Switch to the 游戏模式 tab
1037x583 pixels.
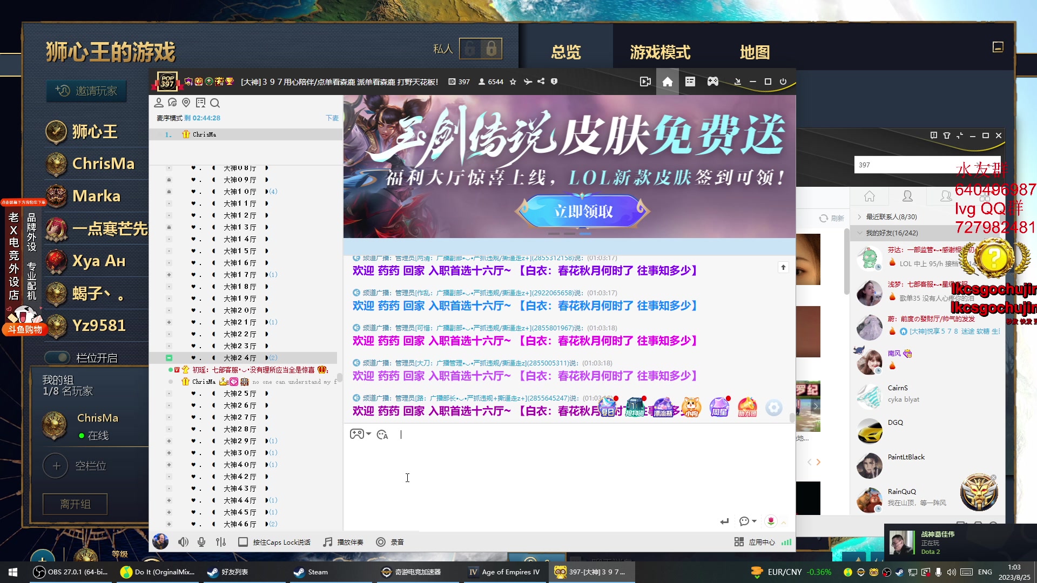click(660, 52)
